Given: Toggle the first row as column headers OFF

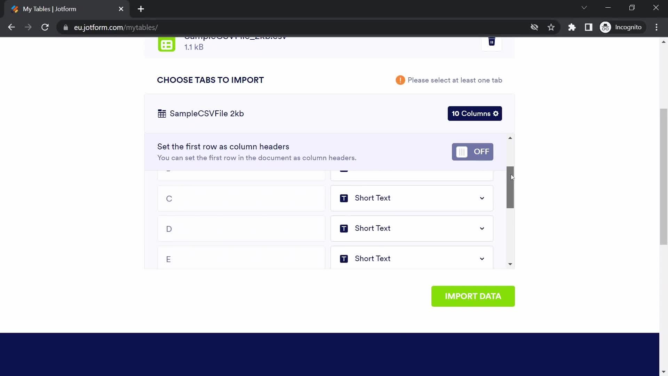Looking at the screenshot, I should [x=472, y=151].
